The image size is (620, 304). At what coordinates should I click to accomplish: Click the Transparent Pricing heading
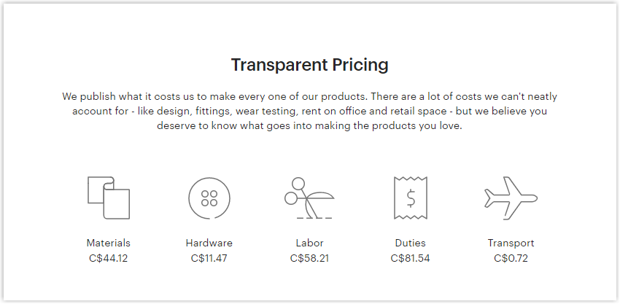(309, 64)
